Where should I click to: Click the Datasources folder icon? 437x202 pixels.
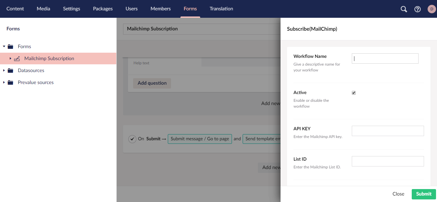pos(10,70)
